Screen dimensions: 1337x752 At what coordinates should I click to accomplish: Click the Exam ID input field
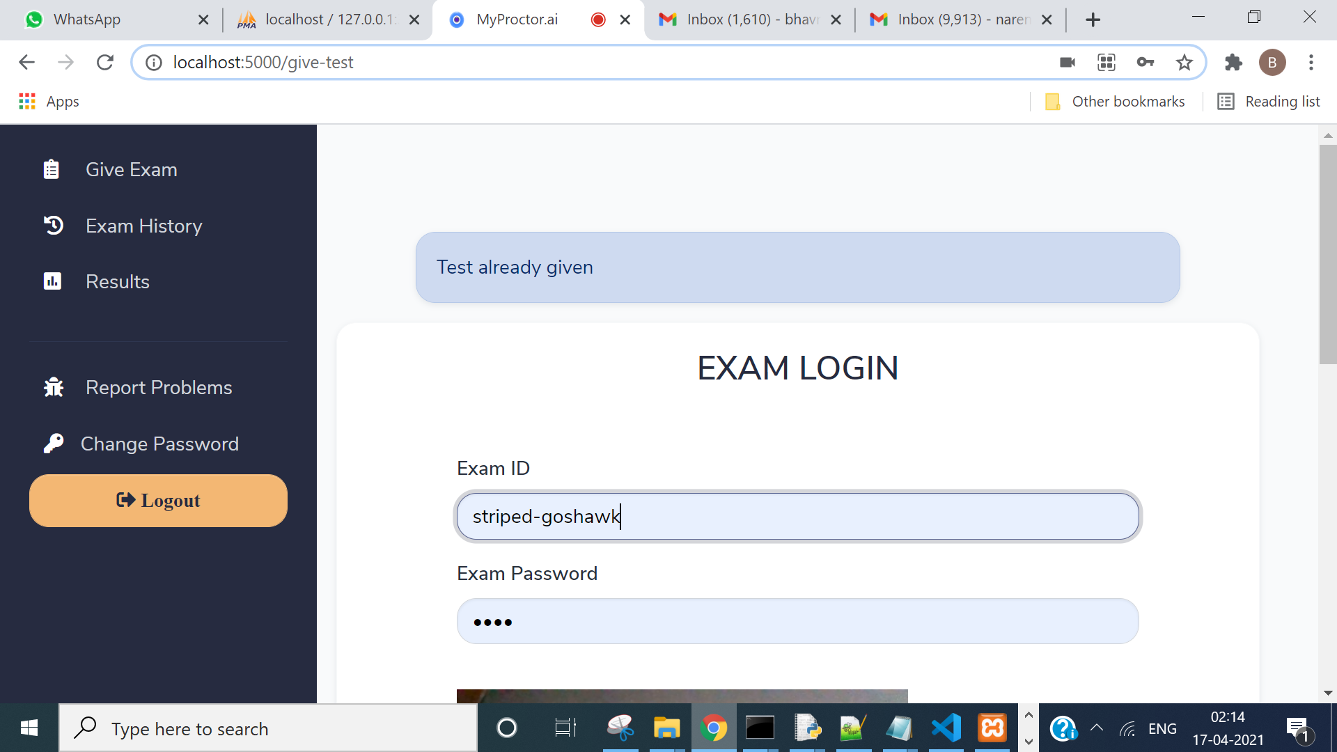pyautogui.click(x=797, y=517)
